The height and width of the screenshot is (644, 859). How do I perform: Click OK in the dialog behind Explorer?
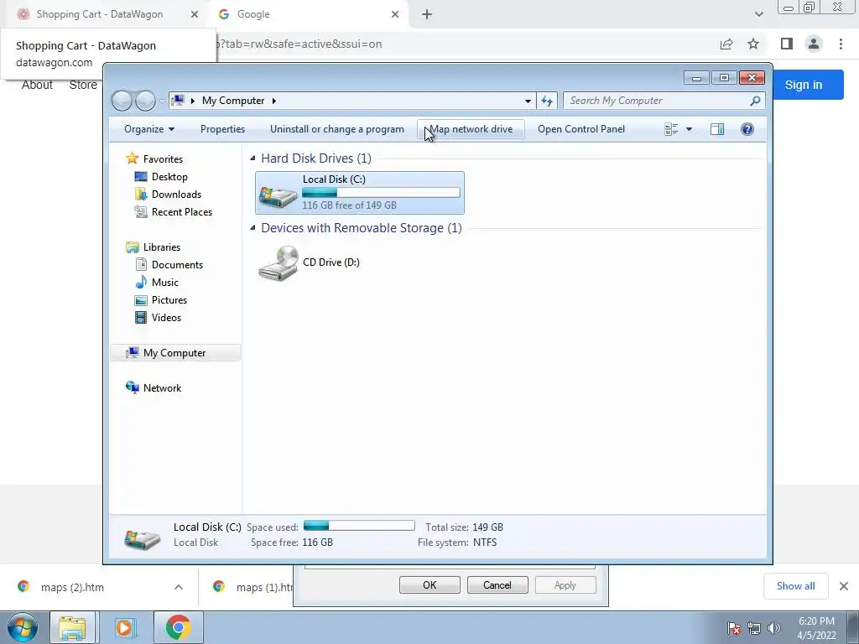point(429,584)
